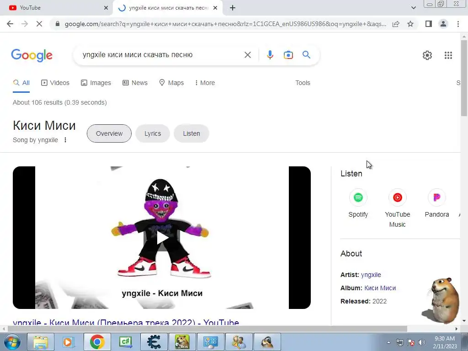
Task: Open search Tools options
Action: coord(303,83)
